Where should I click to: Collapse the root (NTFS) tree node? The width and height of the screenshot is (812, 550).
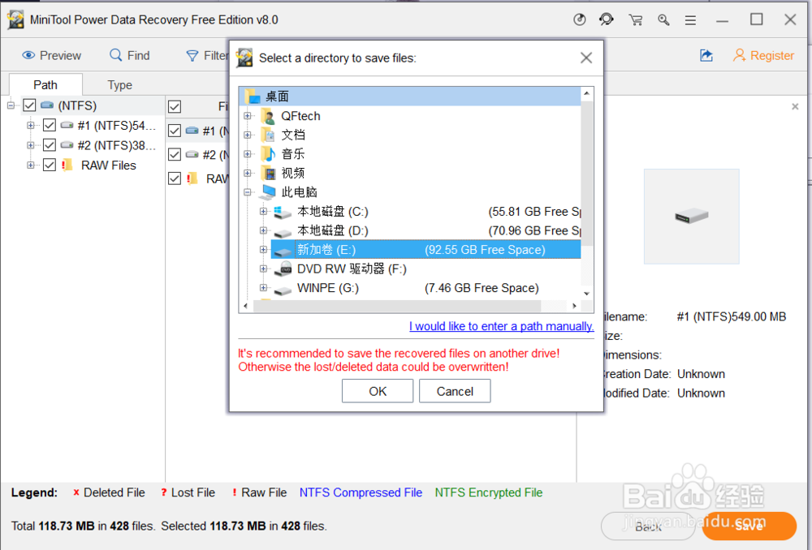(11, 105)
